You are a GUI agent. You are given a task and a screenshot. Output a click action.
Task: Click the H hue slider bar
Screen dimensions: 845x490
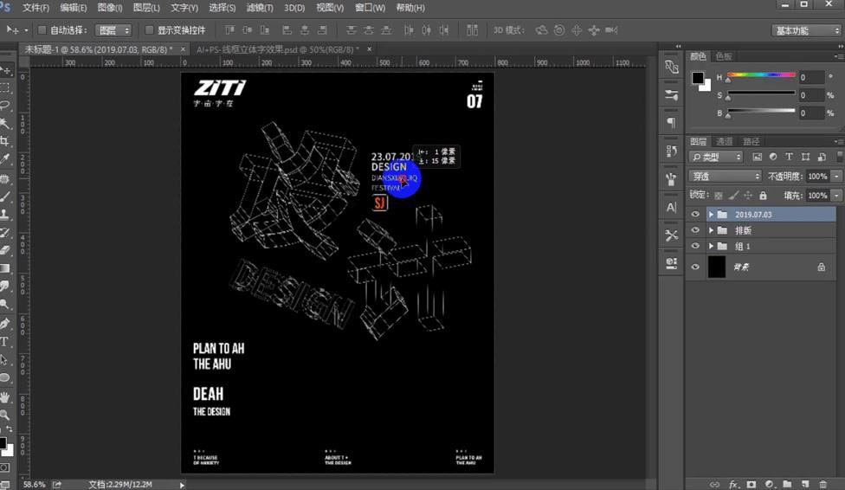pyautogui.click(x=761, y=75)
